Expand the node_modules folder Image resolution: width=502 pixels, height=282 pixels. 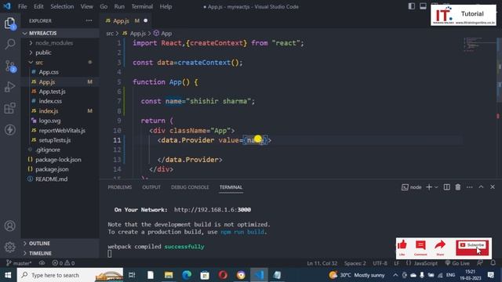pyautogui.click(x=60, y=43)
